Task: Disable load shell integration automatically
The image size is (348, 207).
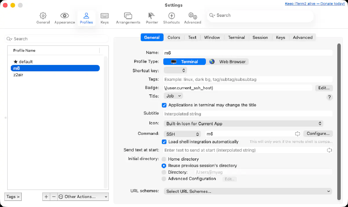Action: (x=164, y=142)
